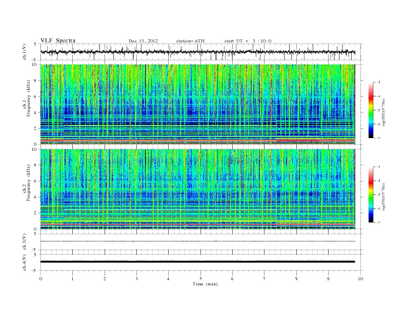This screenshot has height=313, width=406.
Task: Click the "-7" tick on ch.1 colorbar
Action: click(x=378, y=138)
